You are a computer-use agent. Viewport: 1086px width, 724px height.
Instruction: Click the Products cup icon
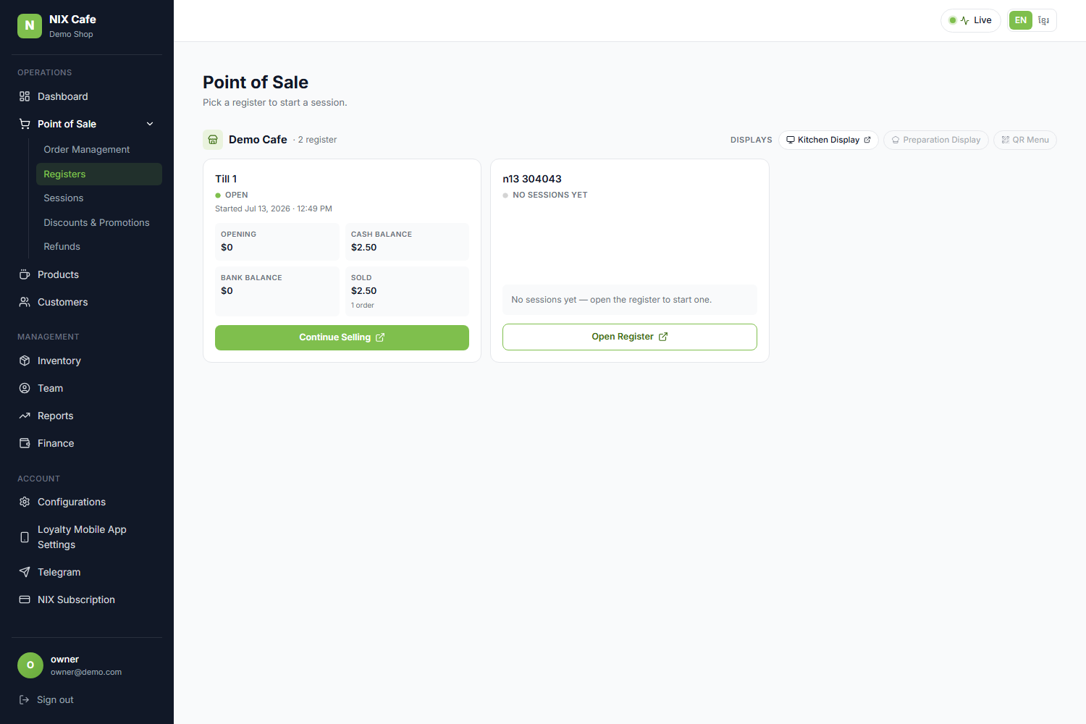(25, 274)
